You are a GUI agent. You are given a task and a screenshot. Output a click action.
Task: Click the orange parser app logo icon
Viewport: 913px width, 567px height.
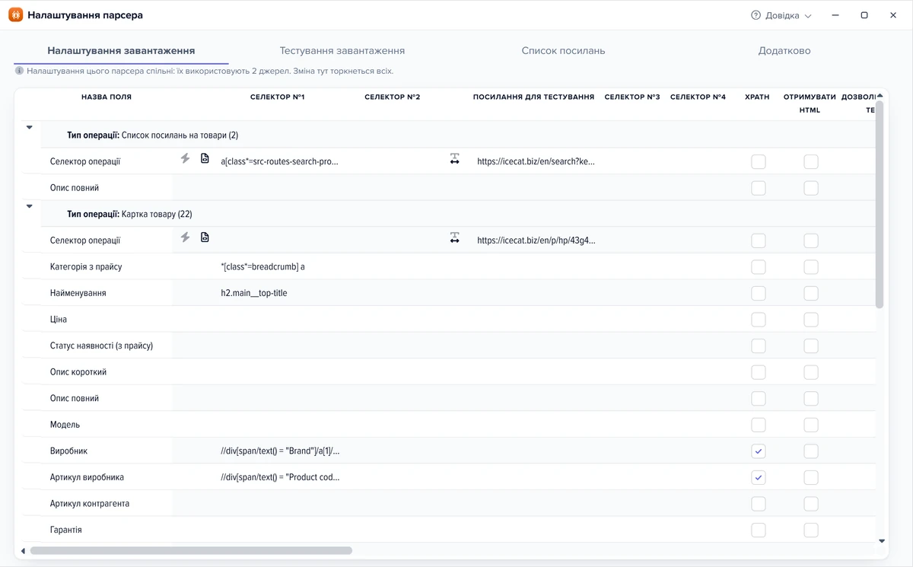coord(15,15)
